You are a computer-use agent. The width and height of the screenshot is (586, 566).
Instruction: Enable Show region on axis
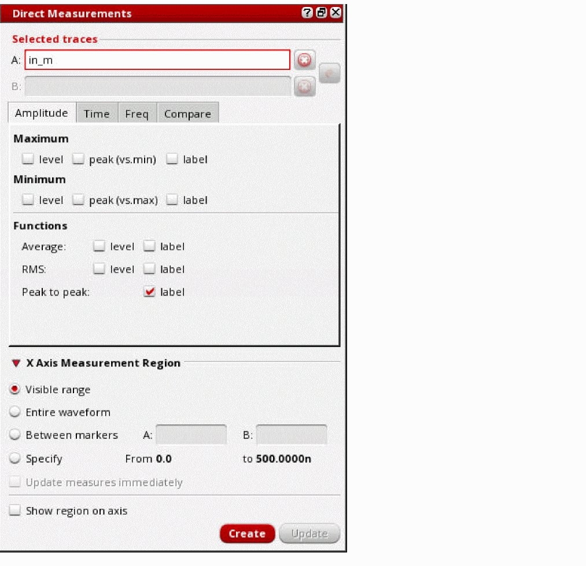(x=16, y=511)
